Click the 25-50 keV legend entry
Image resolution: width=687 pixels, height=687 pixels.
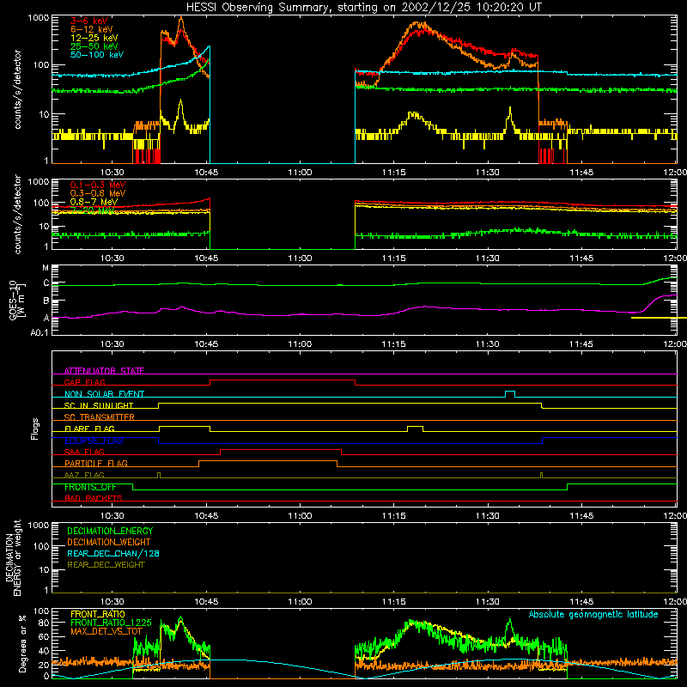pos(94,46)
